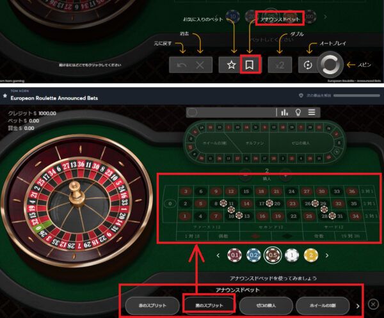
Task: Click the light bulb hints icon
Action: click(x=298, y=113)
